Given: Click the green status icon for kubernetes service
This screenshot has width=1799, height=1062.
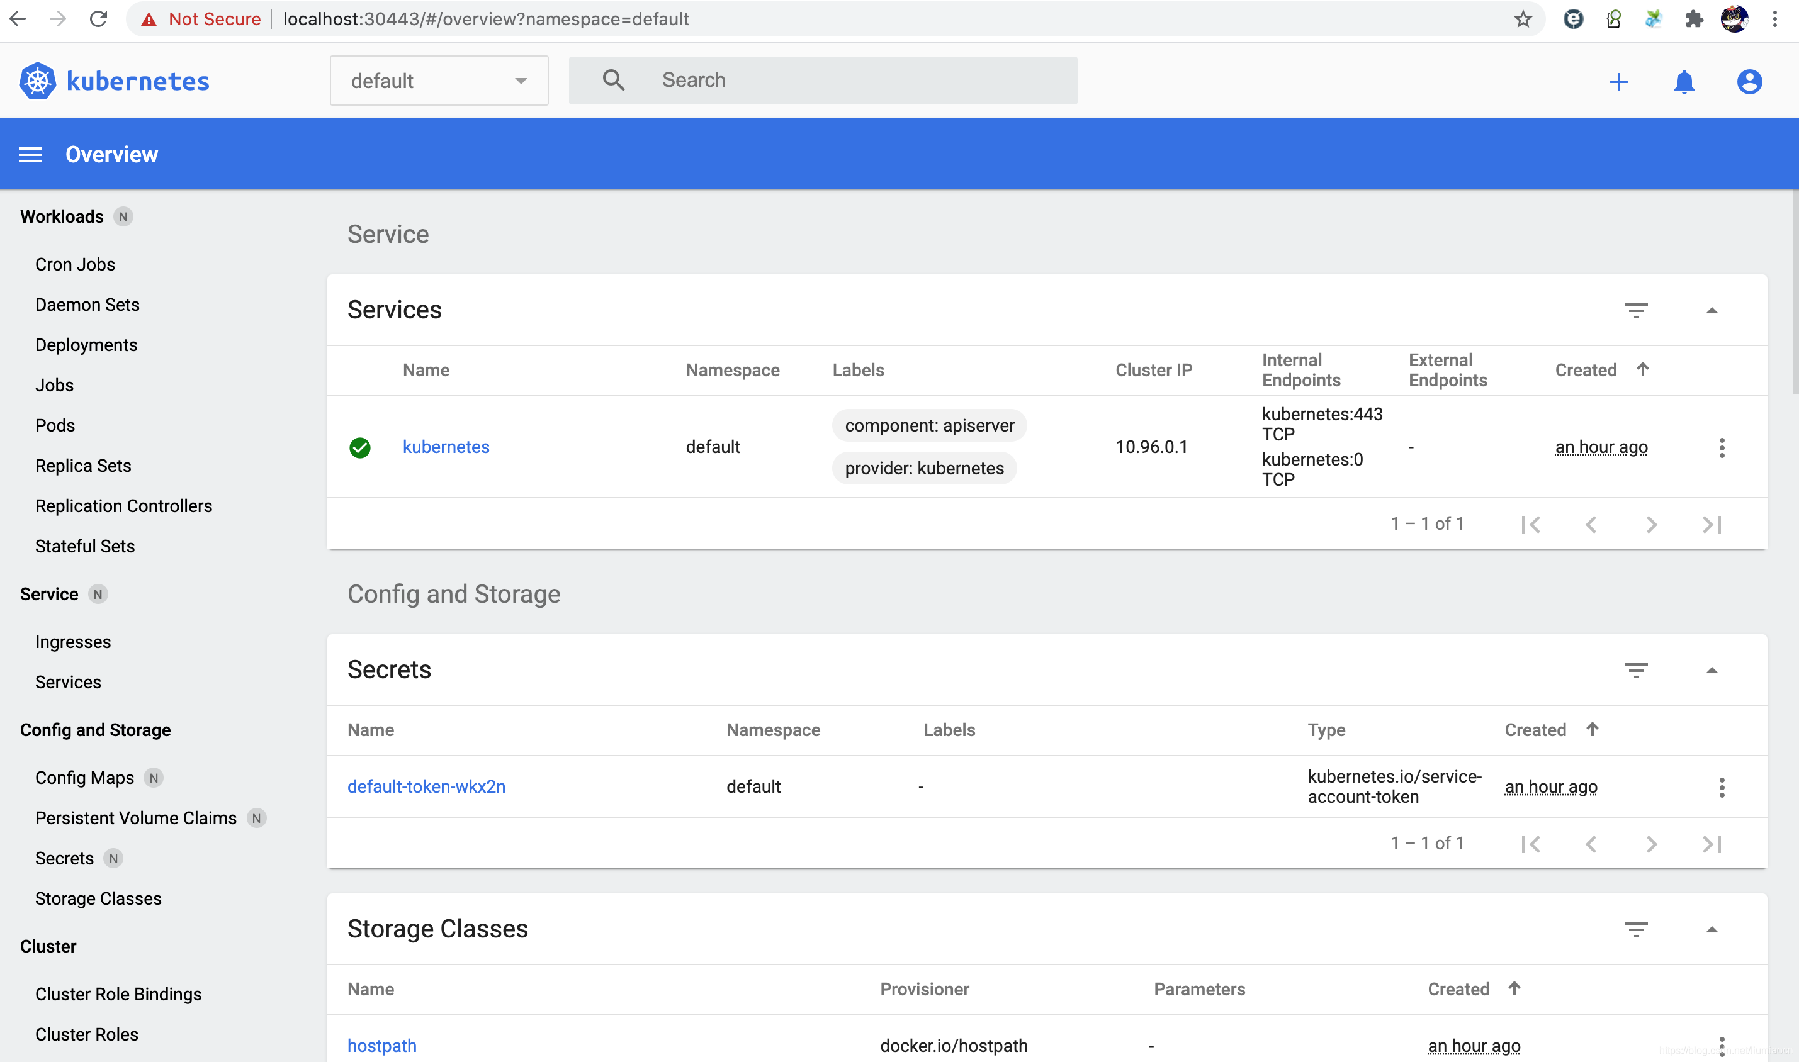Looking at the screenshot, I should (360, 448).
